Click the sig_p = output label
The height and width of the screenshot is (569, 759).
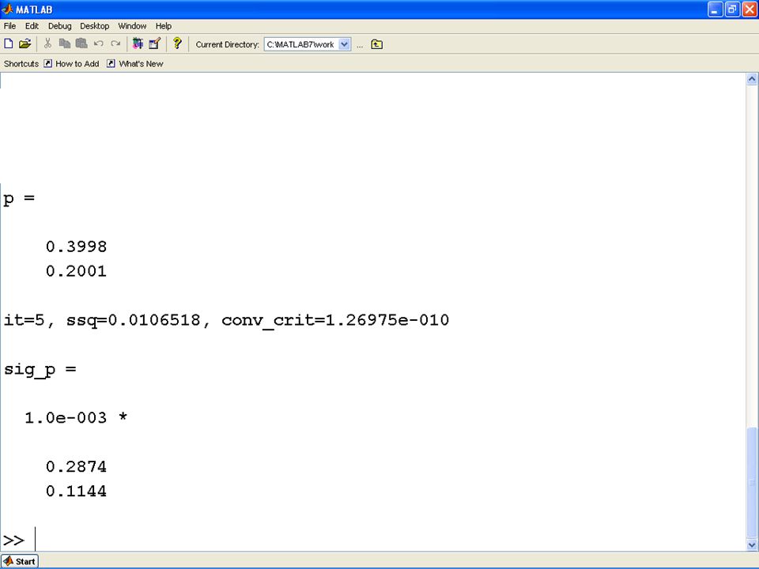click(40, 370)
